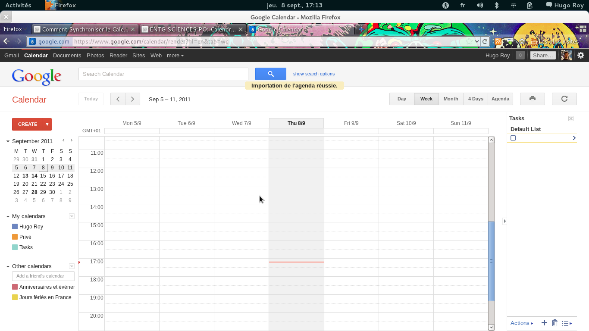The height and width of the screenshot is (331, 589).
Task: Check the empty task checkbox
Action: click(513, 138)
